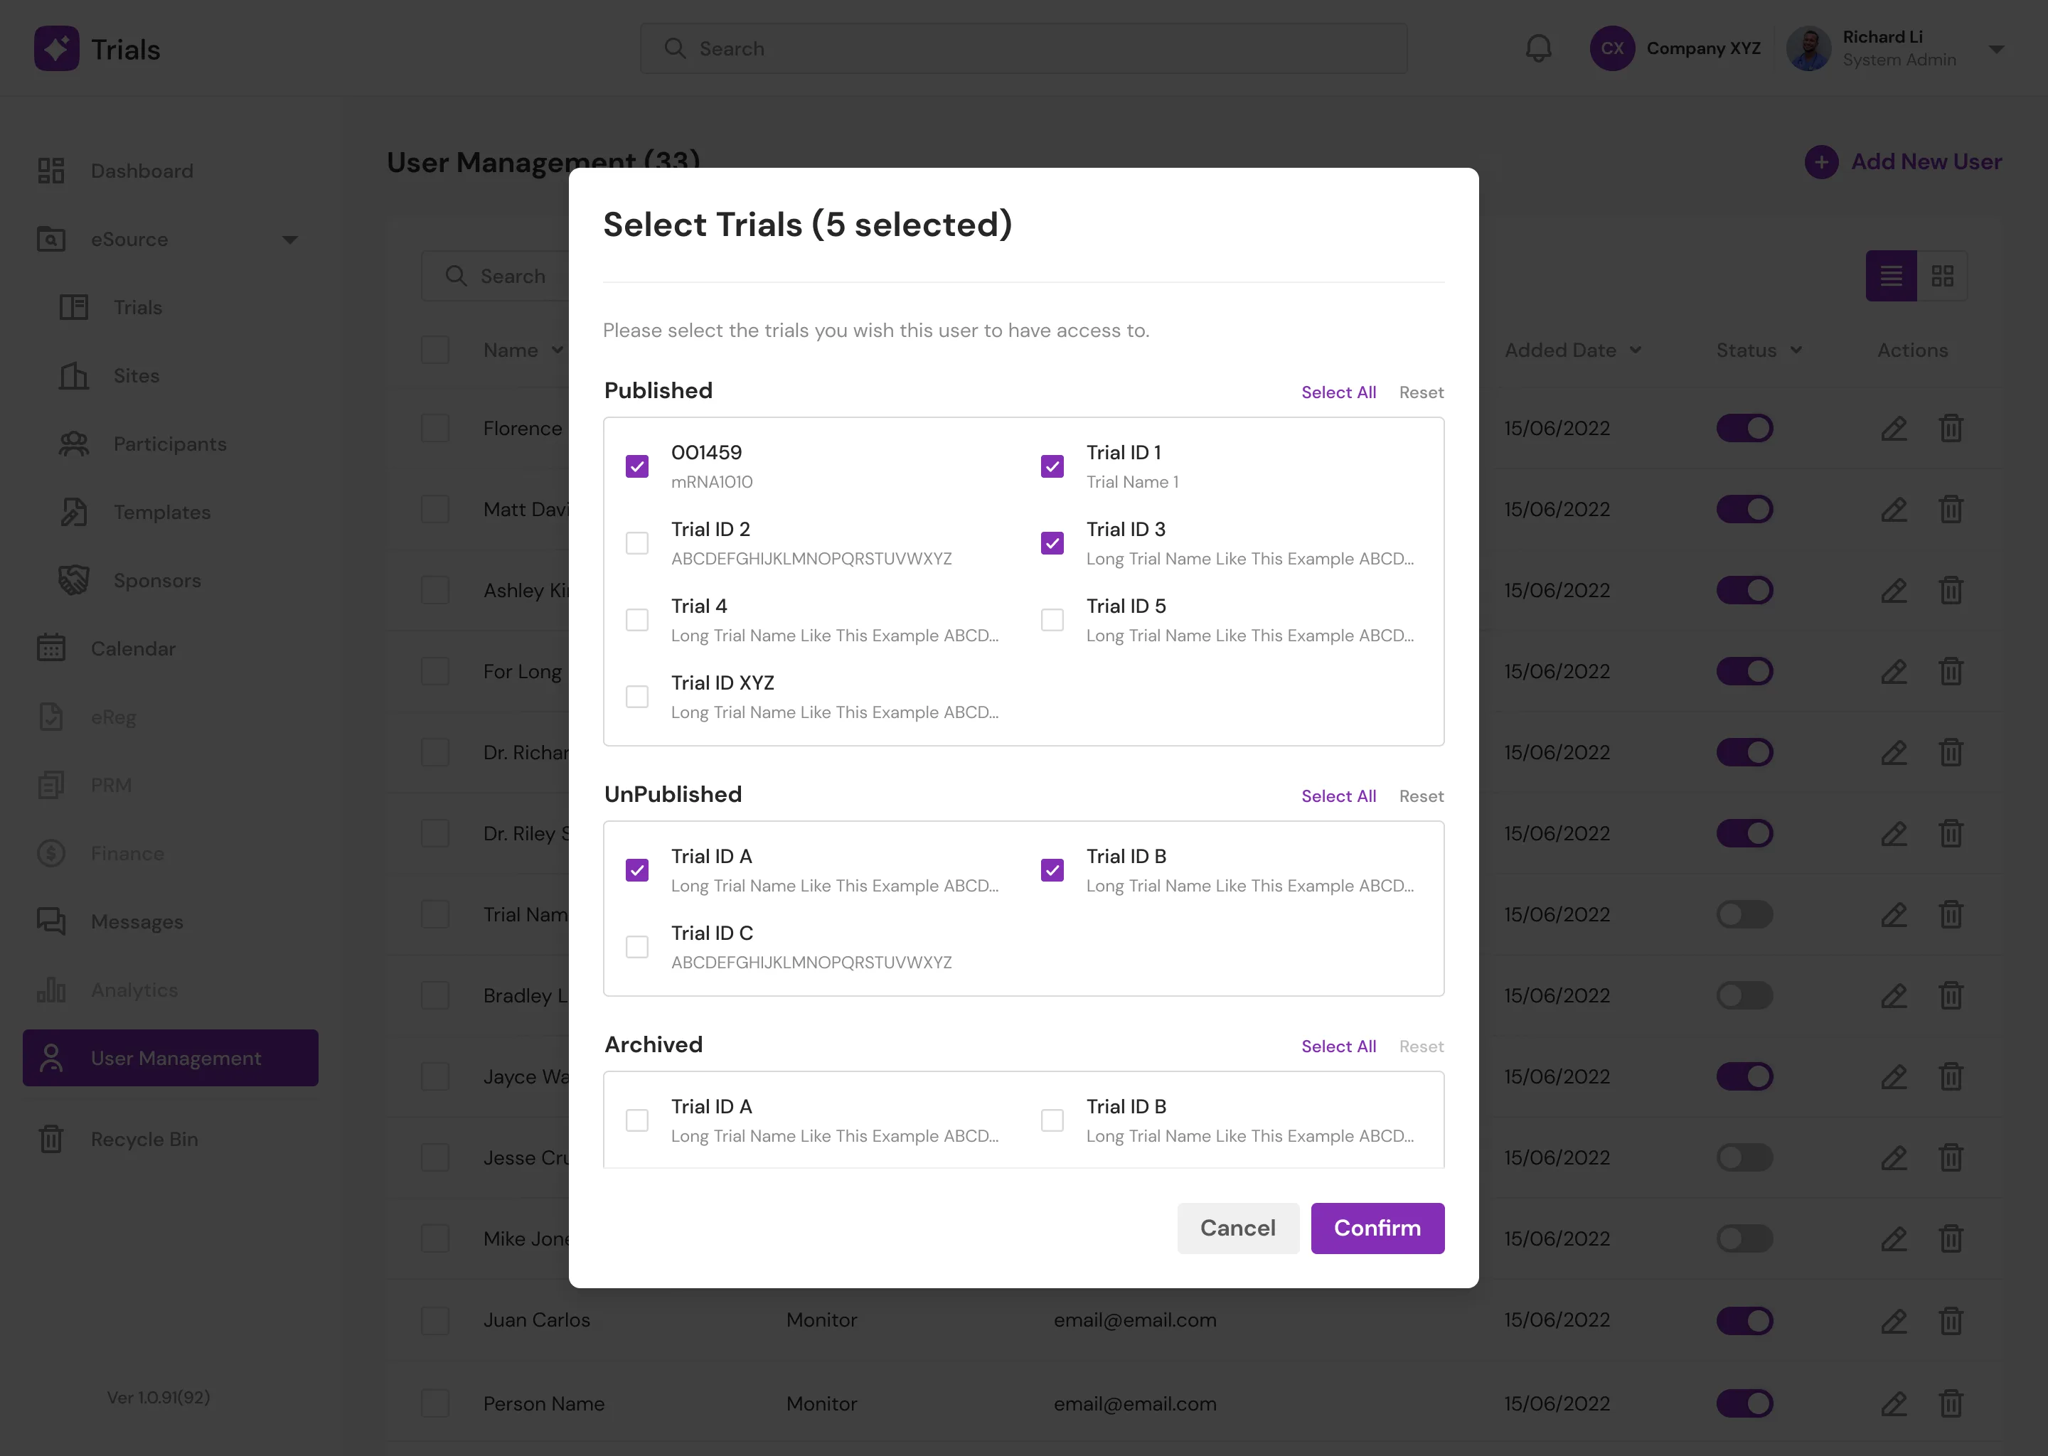The width and height of the screenshot is (2048, 1456).
Task: Open User Management in sidebar
Action: [x=171, y=1058]
